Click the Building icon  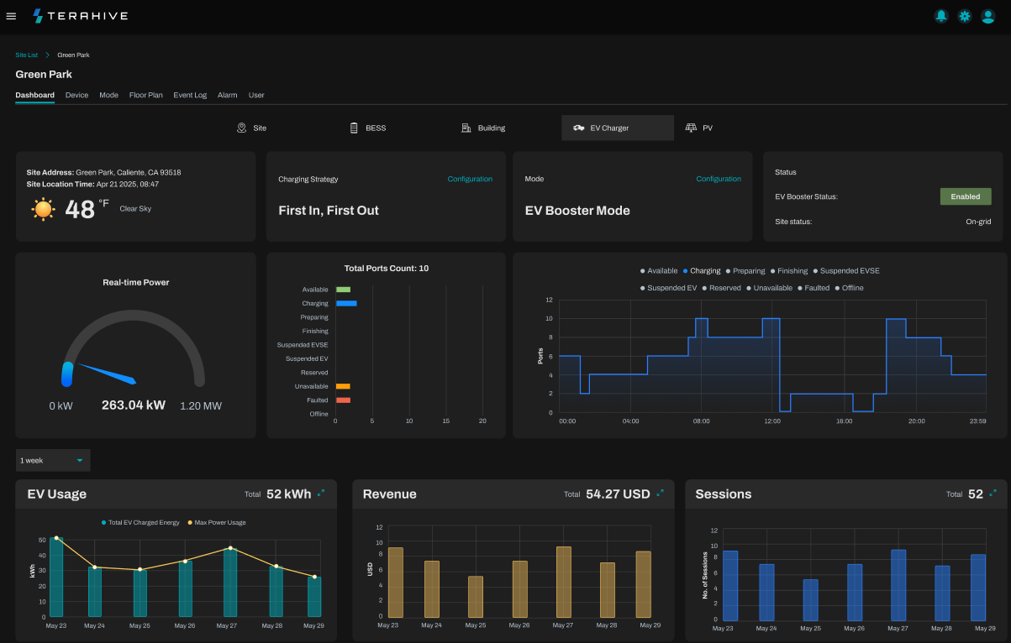466,128
